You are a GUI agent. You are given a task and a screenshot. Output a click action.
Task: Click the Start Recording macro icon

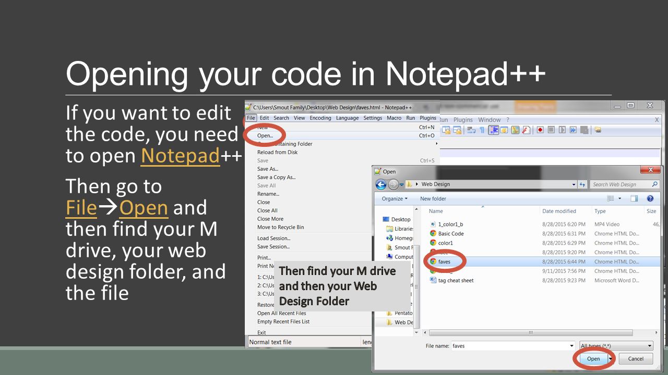pyautogui.click(x=540, y=130)
